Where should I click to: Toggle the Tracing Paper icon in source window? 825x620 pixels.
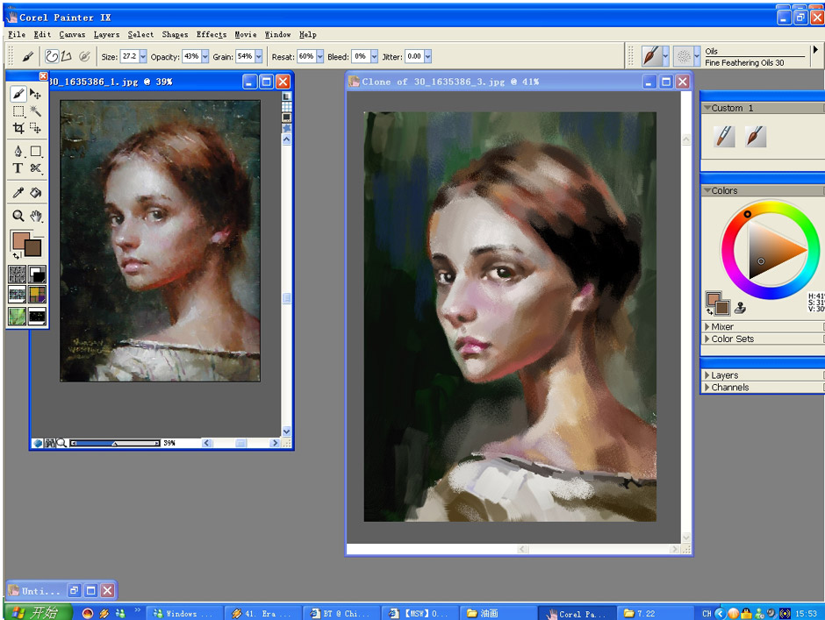287,96
